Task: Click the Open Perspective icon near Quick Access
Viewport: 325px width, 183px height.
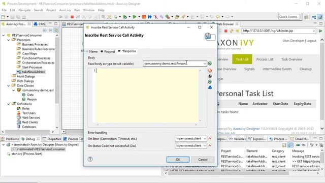Action: click(x=306, y=17)
